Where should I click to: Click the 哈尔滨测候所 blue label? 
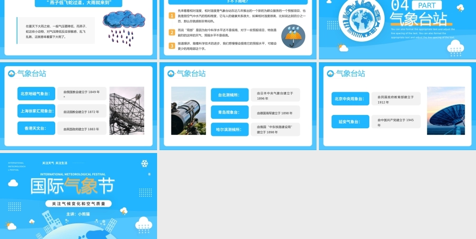(230, 129)
